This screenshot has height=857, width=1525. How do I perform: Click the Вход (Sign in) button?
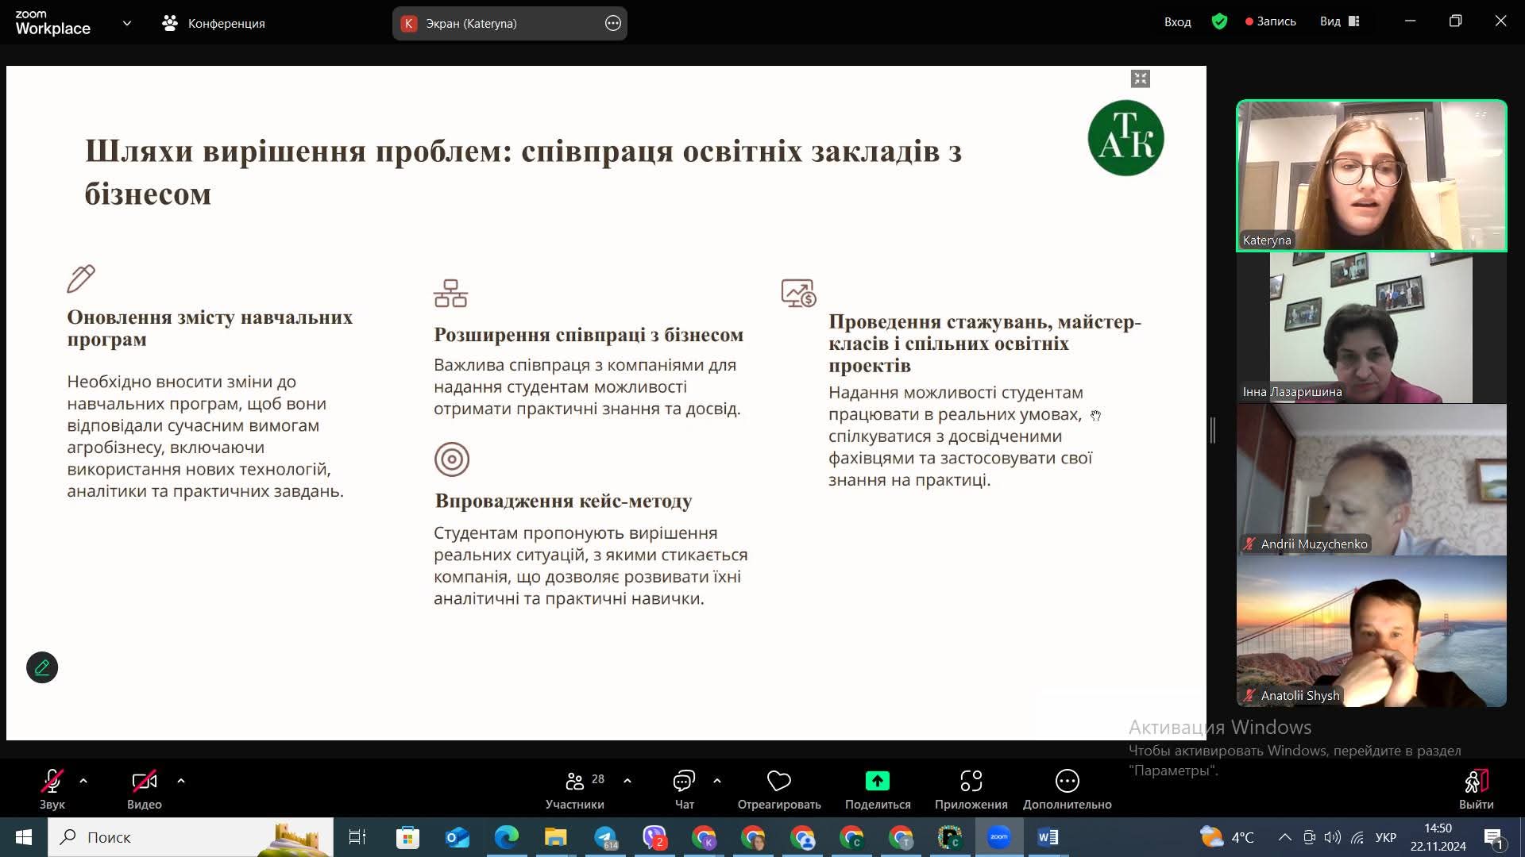pos(1177,21)
